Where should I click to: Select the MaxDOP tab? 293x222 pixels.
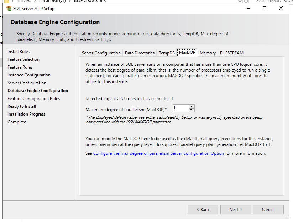coord(187,52)
